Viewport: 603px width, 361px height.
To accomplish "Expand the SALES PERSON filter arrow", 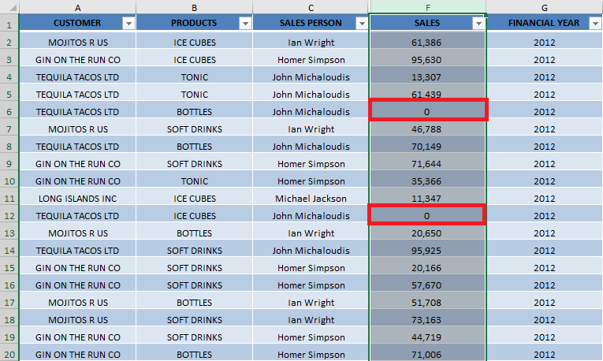I will [362, 24].
